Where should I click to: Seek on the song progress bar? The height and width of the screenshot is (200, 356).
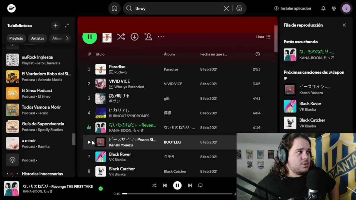pyautogui.click(x=177, y=194)
